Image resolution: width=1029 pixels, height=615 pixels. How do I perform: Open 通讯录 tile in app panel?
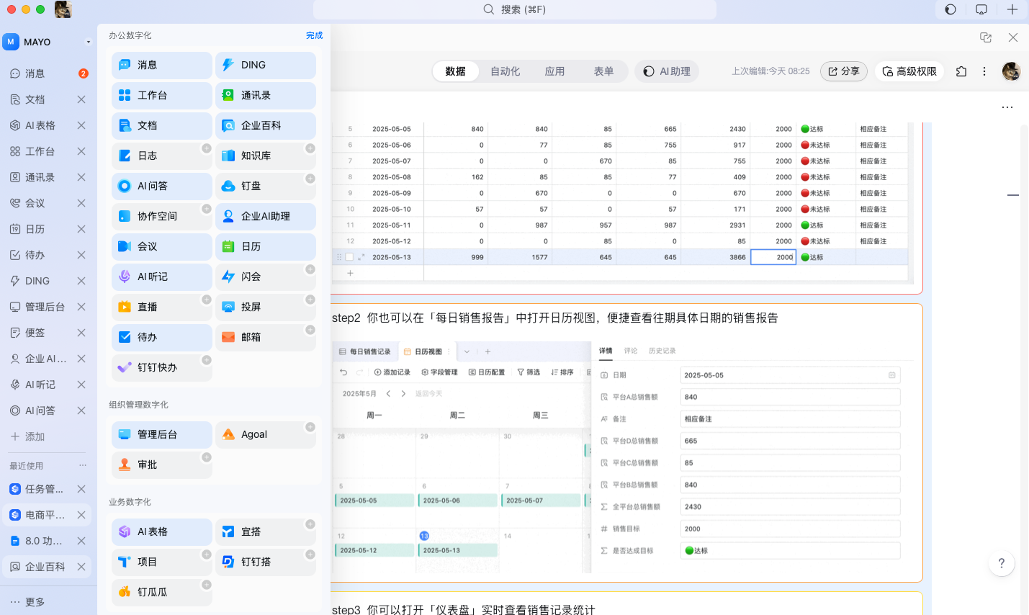[266, 95]
